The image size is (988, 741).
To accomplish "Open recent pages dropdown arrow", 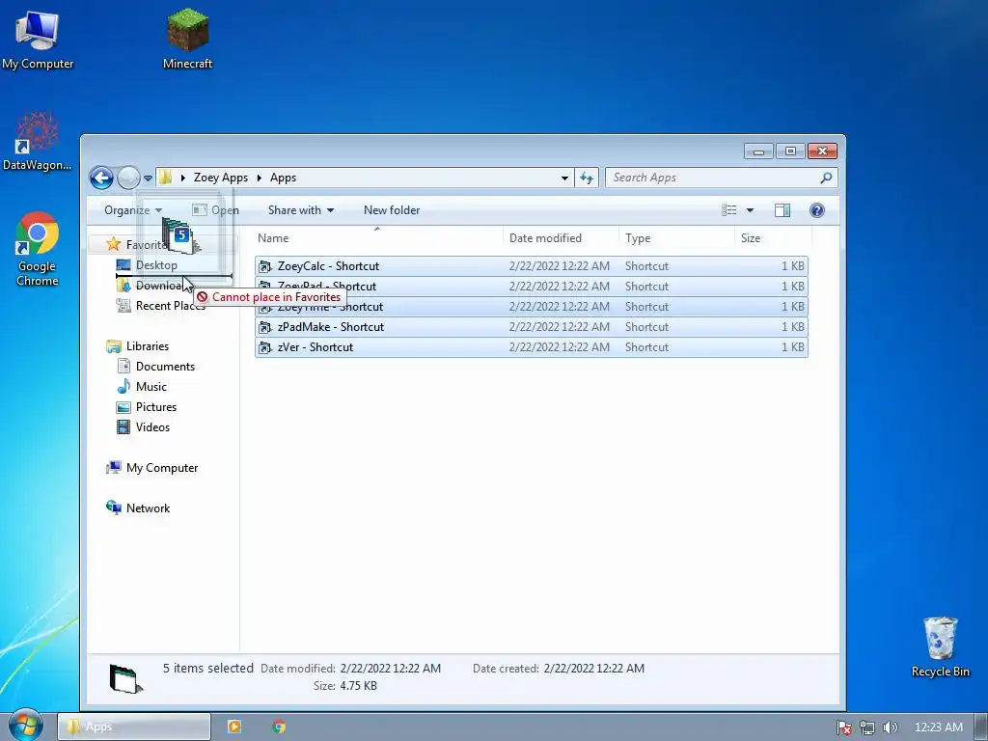I will click(148, 178).
